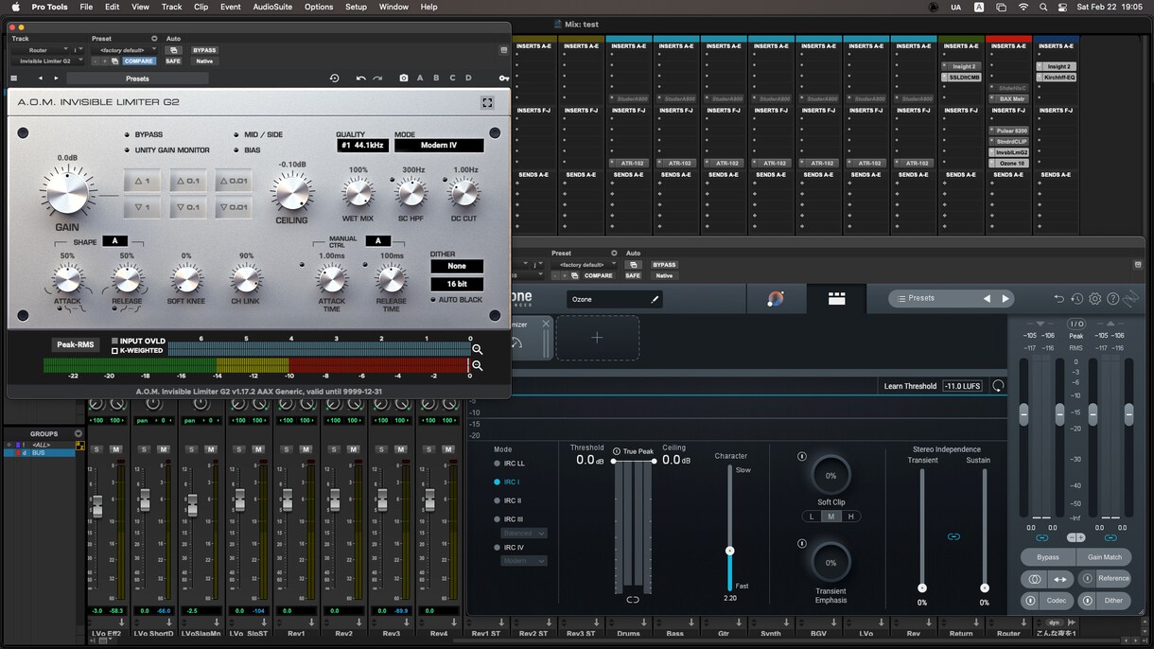Enable MID / SIDE mode LED
This screenshot has width=1154, height=649.
236,135
